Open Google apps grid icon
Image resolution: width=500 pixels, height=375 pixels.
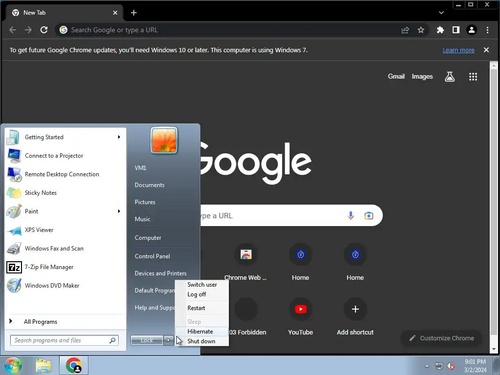click(x=473, y=77)
